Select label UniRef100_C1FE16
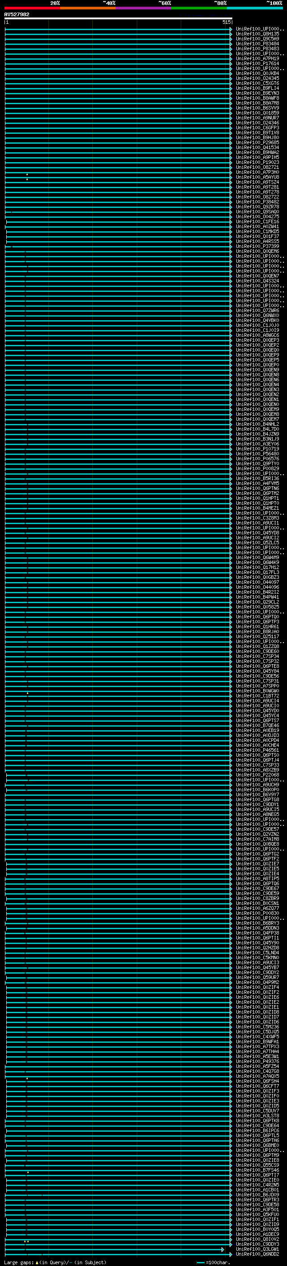Viewport: 287px width, 1266px height. pos(257,222)
